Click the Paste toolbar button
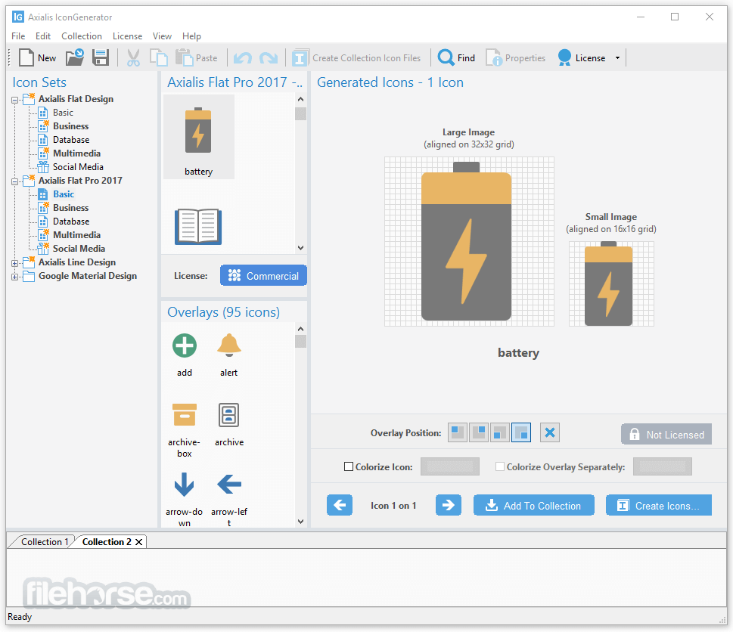Screen dimensions: 733x632 tap(197, 58)
